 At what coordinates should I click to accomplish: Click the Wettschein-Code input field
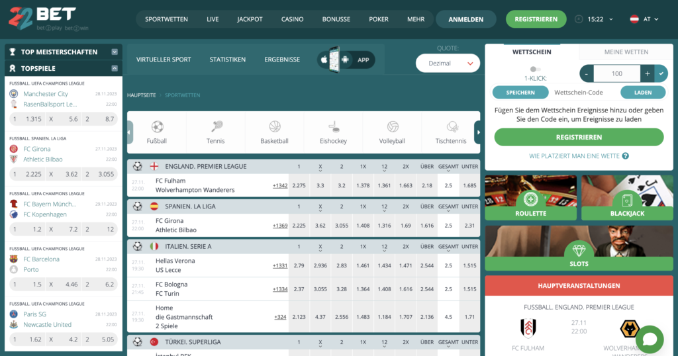[584, 93]
